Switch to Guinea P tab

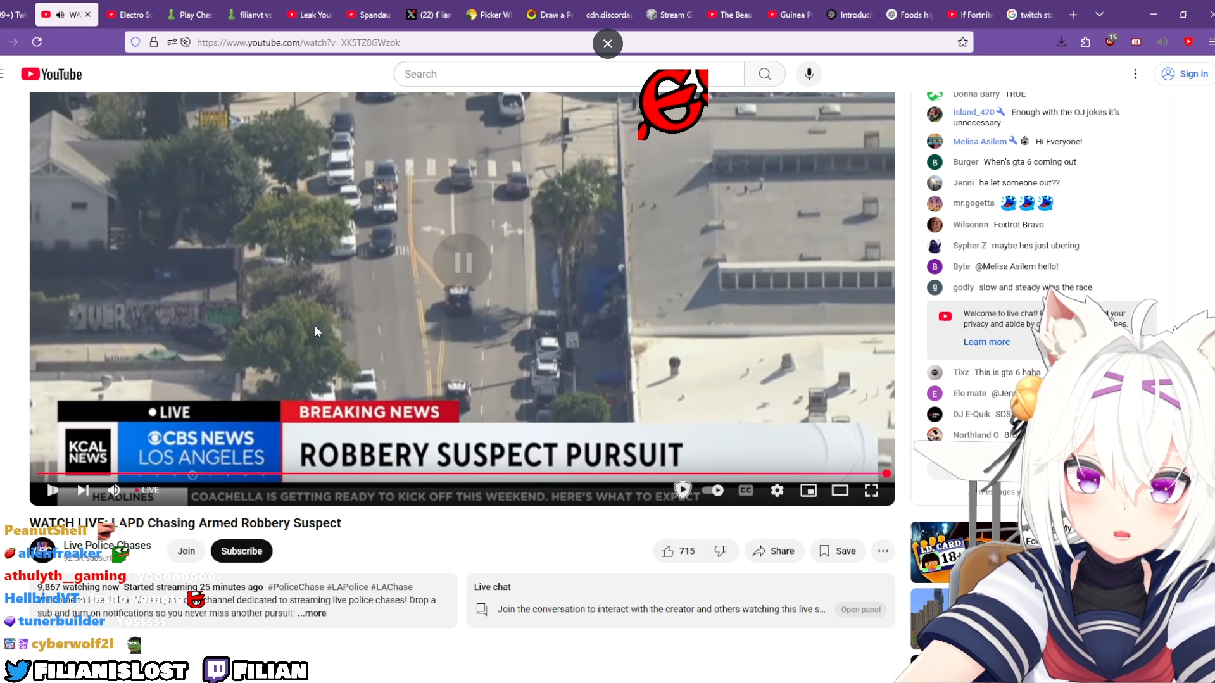coord(789,15)
